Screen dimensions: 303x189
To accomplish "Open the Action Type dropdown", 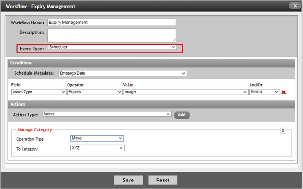I will pos(107,114).
